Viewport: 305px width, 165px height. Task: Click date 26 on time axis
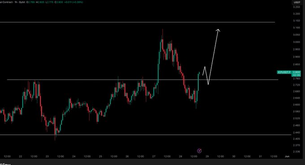pos(127,156)
